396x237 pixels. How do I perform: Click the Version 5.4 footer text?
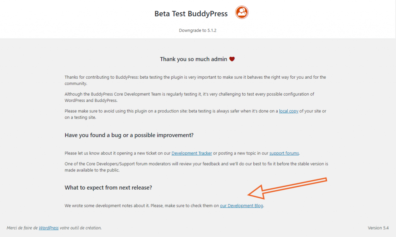(378, 228)
